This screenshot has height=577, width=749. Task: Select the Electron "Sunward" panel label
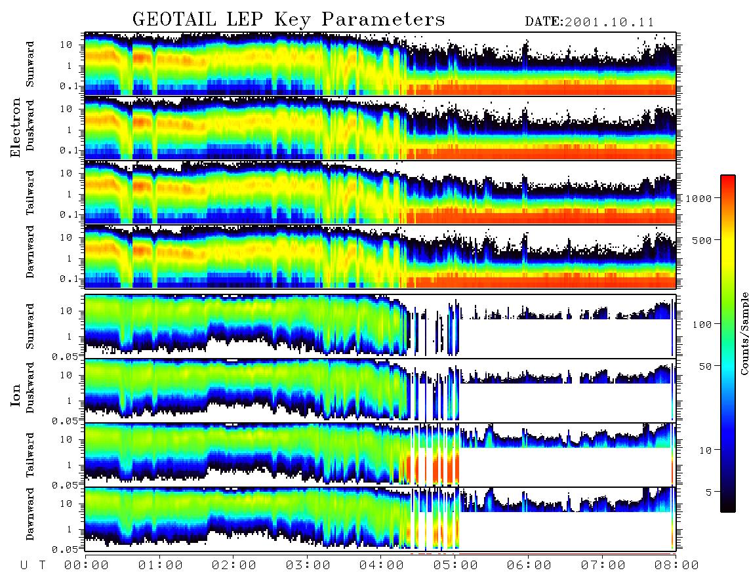pyautogui.click(x=30, y=64)
